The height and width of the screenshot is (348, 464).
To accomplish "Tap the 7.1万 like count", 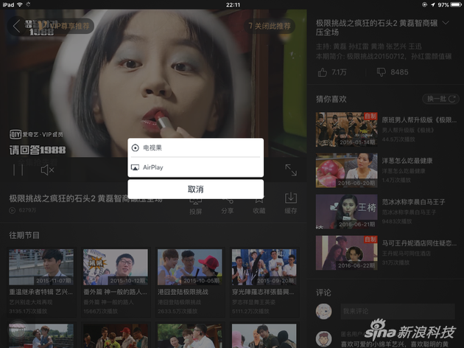I will (339, 72).
